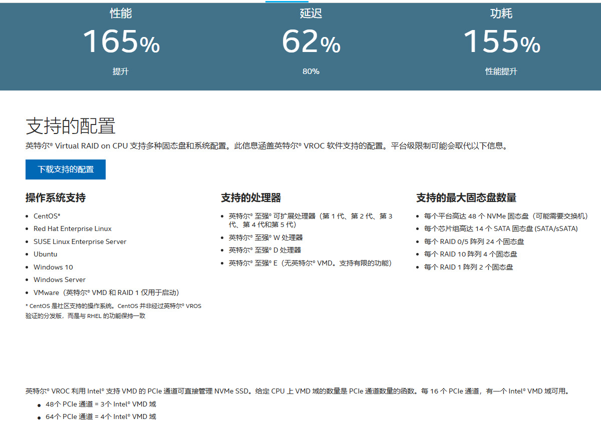Select the 至强 可扩展处理器 item
Screen dimensions: 601x423
click(311, 220)
